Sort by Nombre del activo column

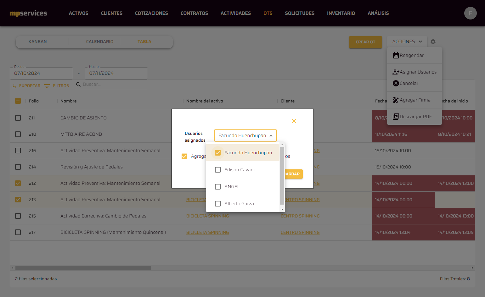[x=205, y=101]
